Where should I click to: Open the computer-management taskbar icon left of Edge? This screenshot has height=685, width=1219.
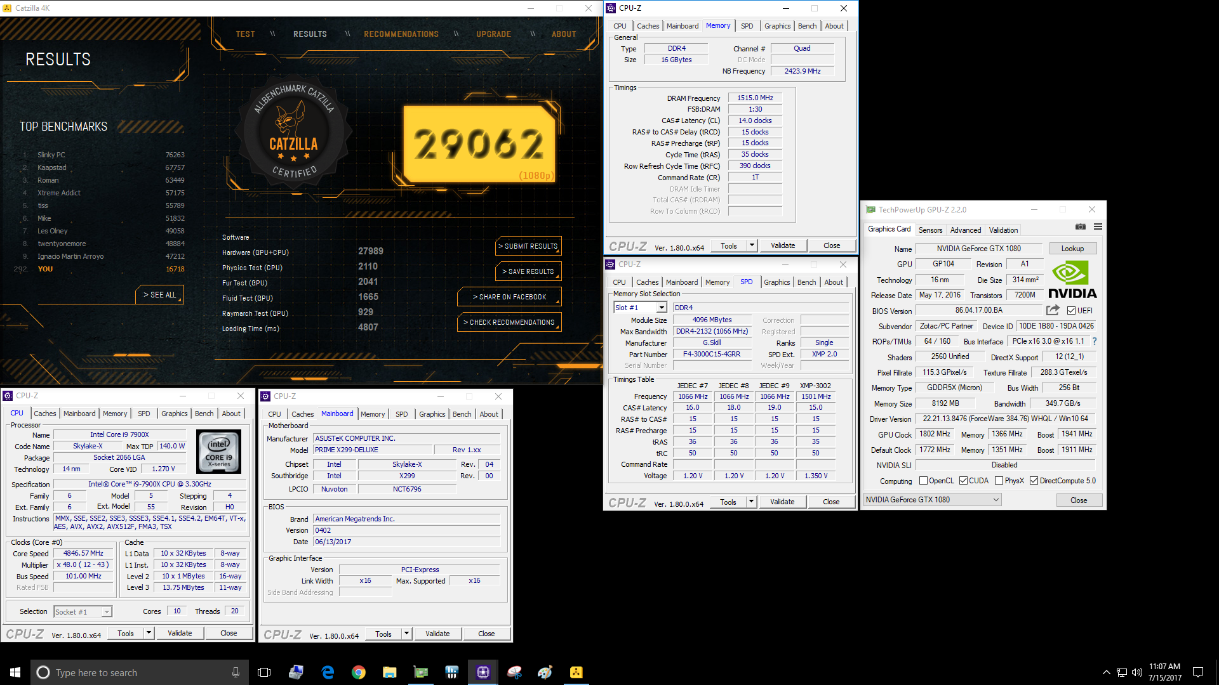[296, 672]
